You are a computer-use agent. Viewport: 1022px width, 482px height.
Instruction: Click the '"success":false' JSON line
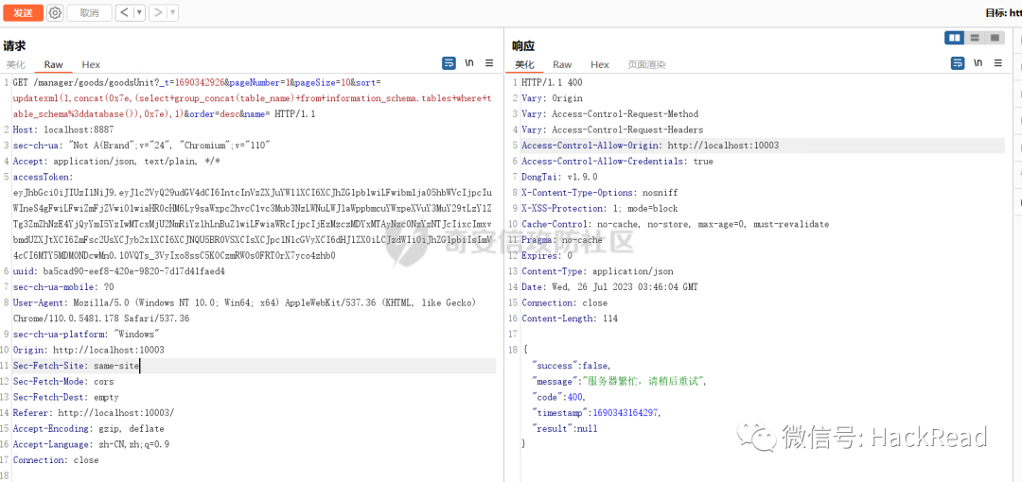573,366
